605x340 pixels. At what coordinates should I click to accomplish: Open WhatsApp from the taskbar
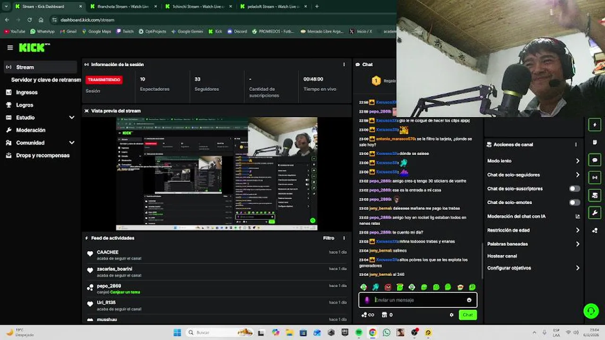pyautogui.click(x=387, y=332)
